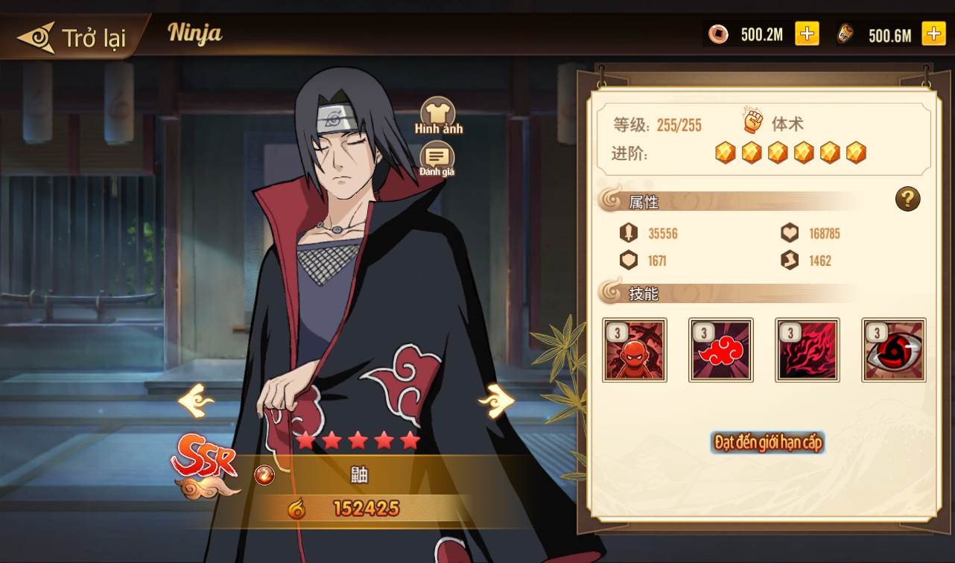This screenshot has width=955, height=563.
Task: Click the fire element orb beside name
Action: (264, 474)
